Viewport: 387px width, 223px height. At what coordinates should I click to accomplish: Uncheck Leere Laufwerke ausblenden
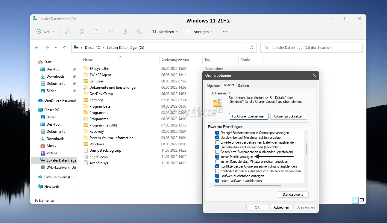click(x=217, y=181)
